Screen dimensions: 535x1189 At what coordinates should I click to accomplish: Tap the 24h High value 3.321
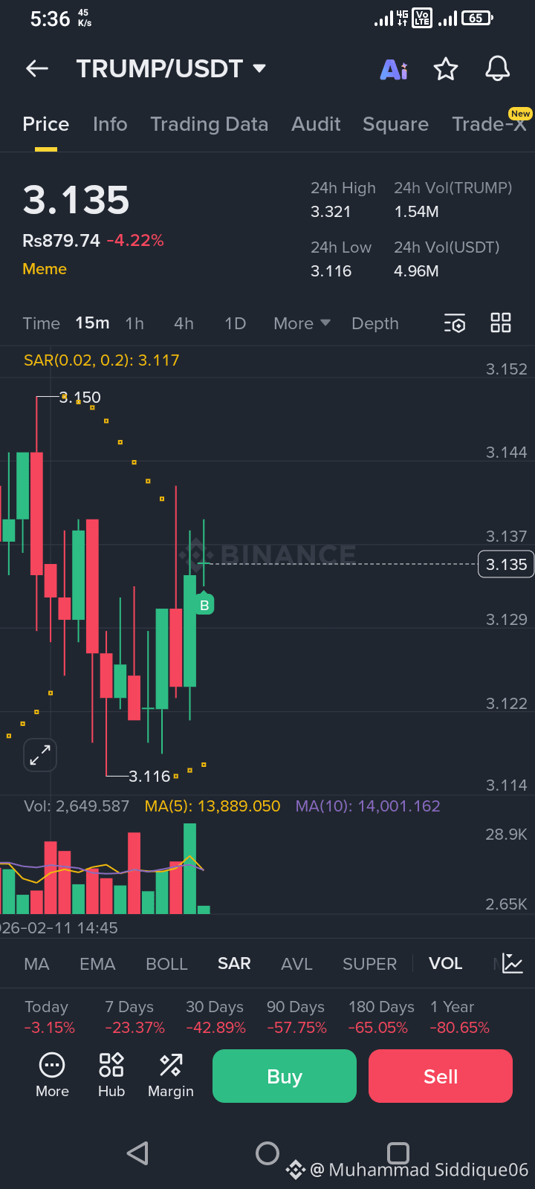click(331, 212)
